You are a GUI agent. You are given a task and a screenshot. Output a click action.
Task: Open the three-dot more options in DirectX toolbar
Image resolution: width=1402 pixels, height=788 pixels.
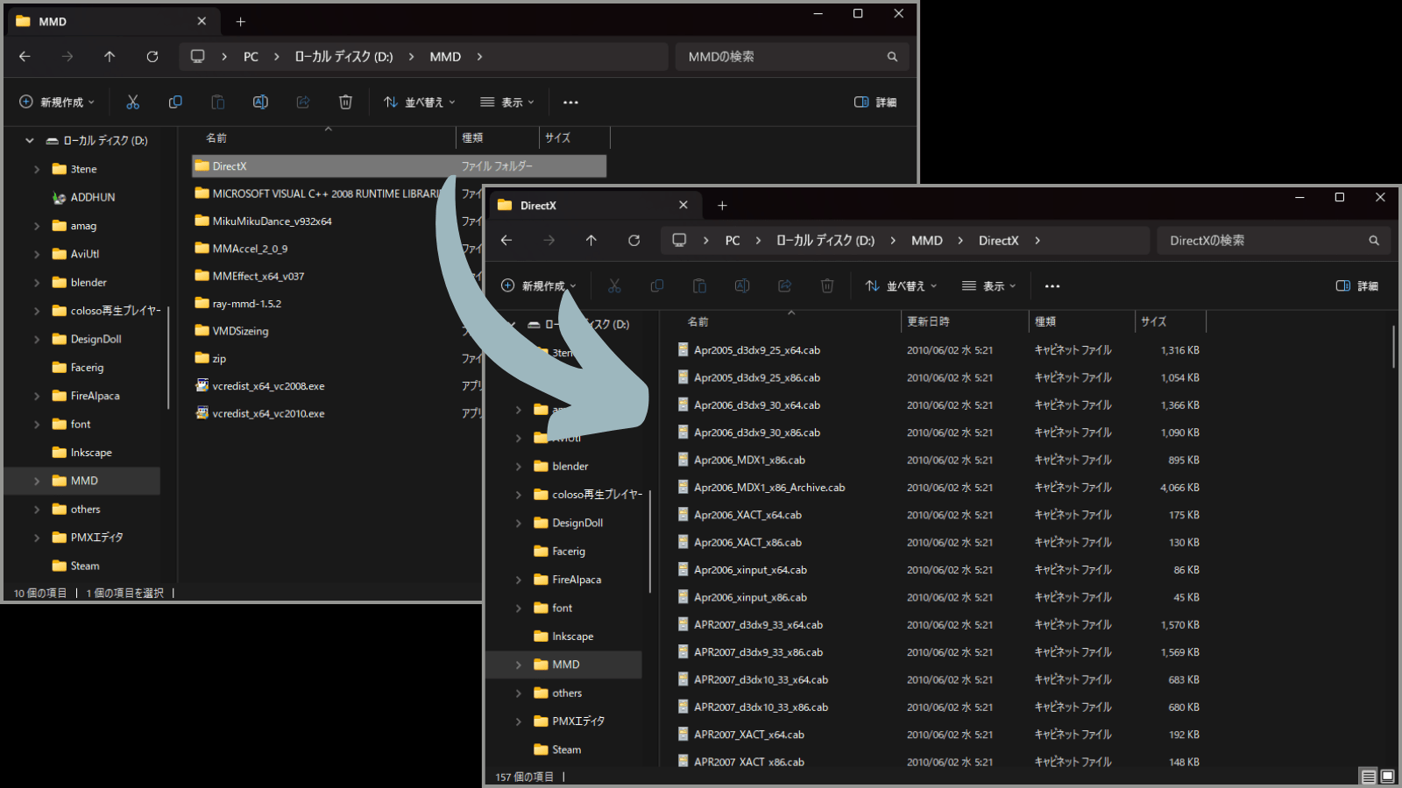(1052, 286)
